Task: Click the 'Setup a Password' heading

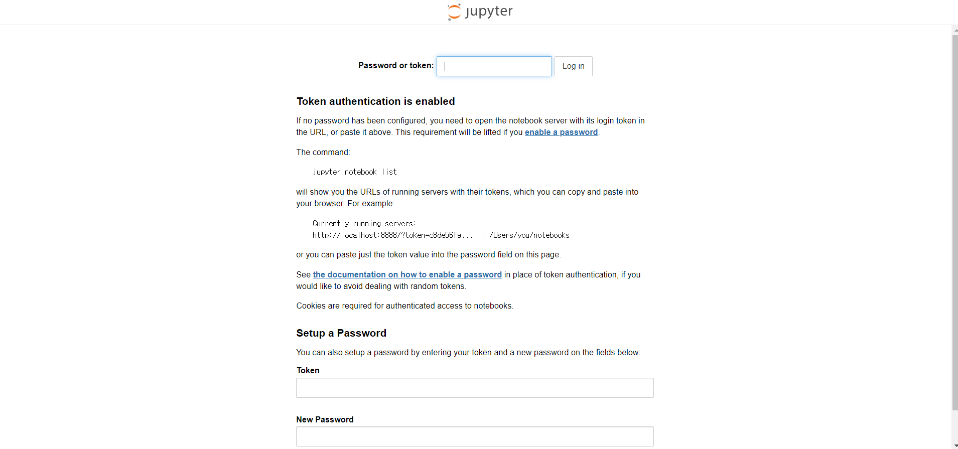Action: click(x=341, y=333)
